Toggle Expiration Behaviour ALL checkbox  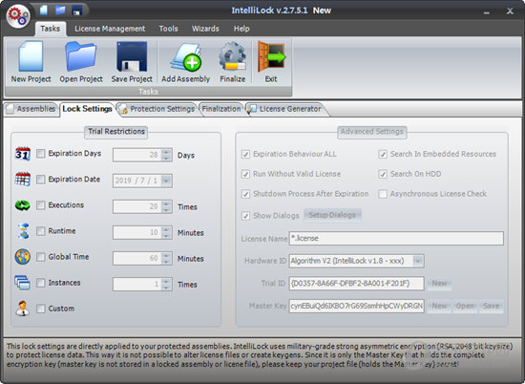245,154
